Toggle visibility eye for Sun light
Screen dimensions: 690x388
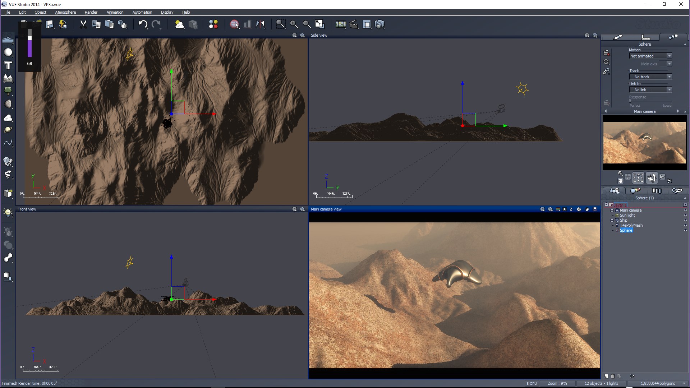[x=685, y=215]
